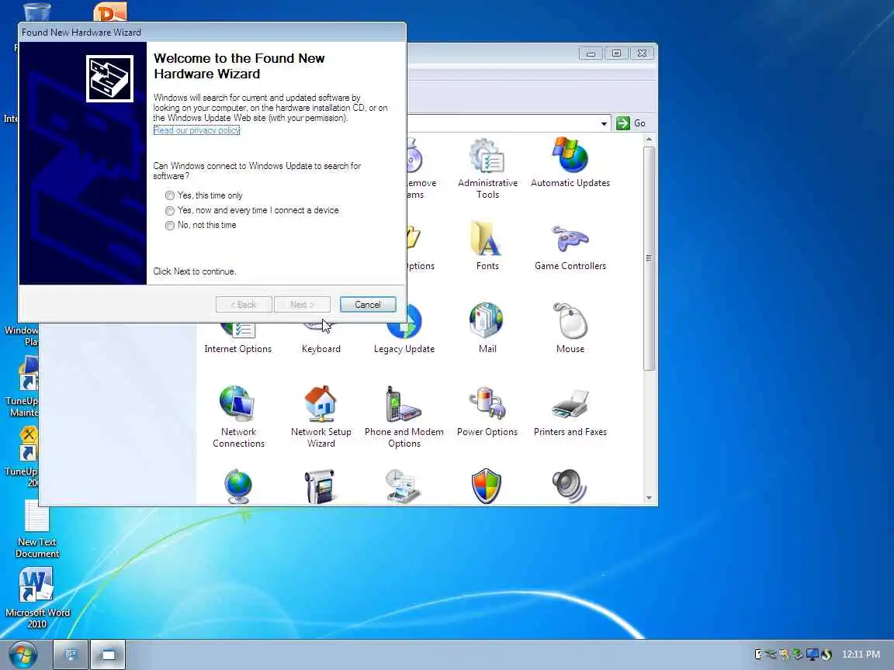Launch the Network Setup Wizard icon
Screen dimensions: 894x670
(321, 416)
